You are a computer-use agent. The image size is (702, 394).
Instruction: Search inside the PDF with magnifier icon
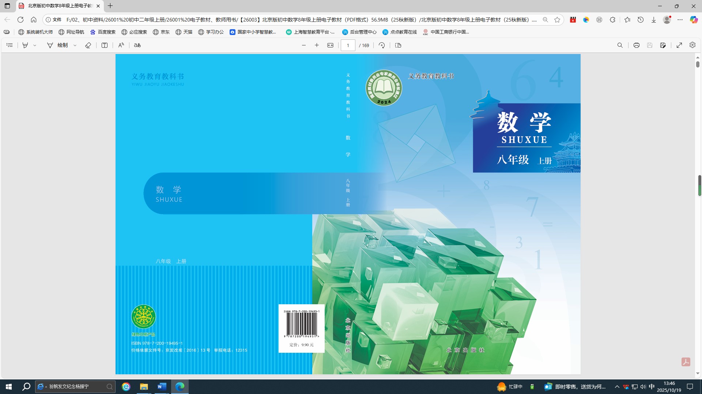pyautogui.click(x=620, y=45)
